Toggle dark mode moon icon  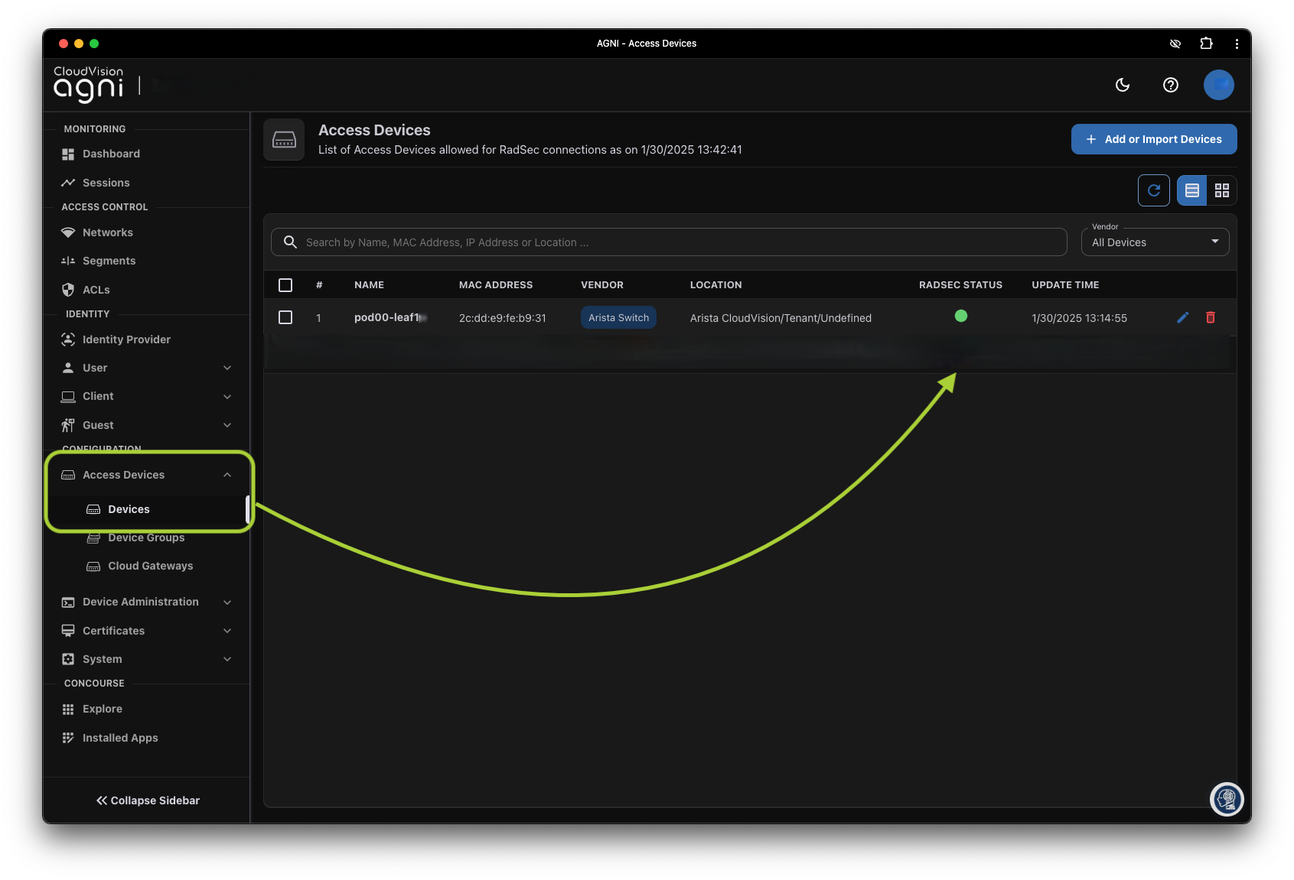(x=1123, y=85)
